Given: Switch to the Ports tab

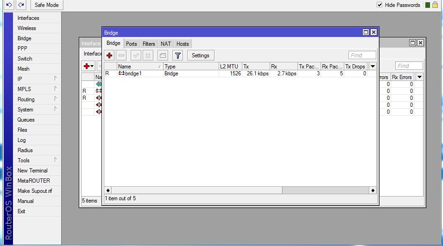Looking at the screenshot, I should coord(132,44).
